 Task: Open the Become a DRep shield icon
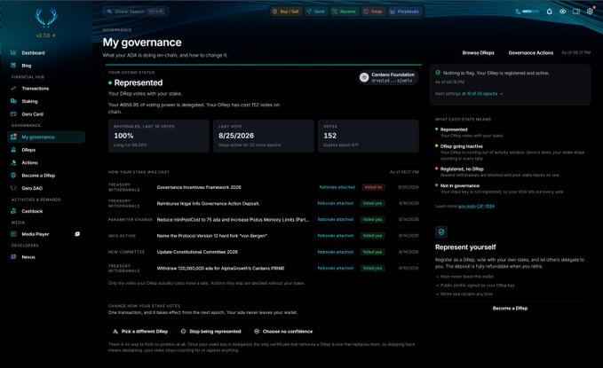point(13,176)
